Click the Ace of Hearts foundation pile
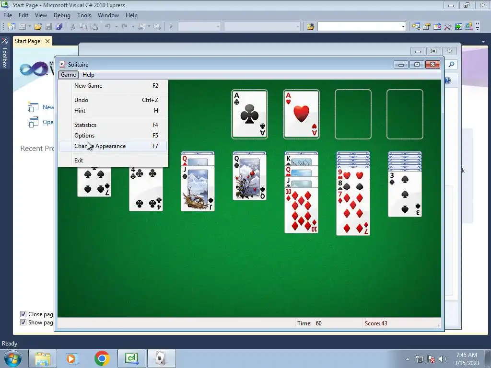 pos(301,114)
